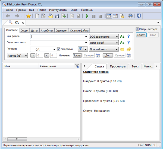Open the 'Инструменты' menu

point(58,10)
